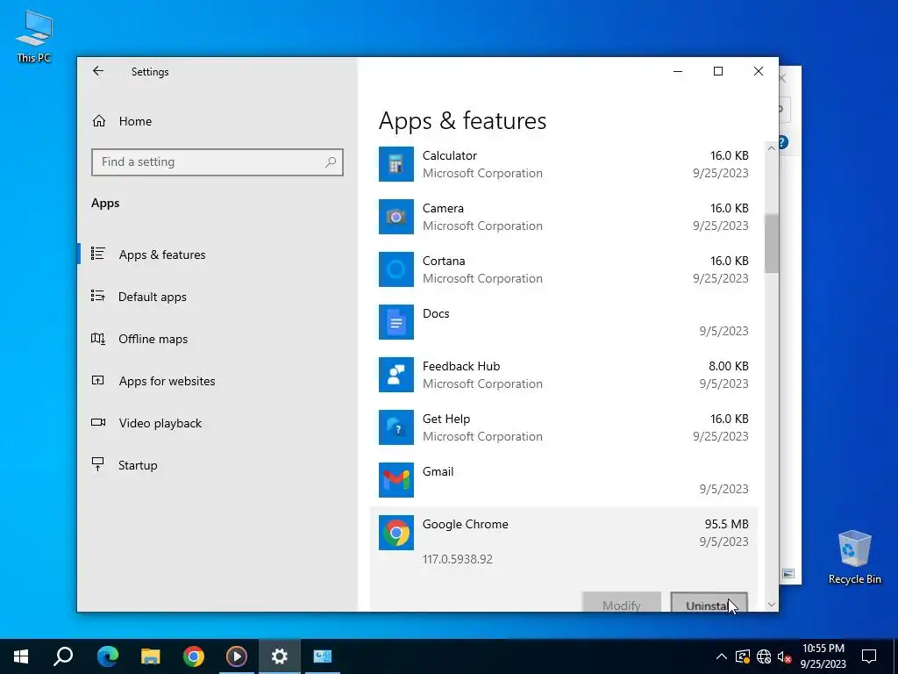Select the Camera app name
This screenshot has height=674, width=898.
443,209
